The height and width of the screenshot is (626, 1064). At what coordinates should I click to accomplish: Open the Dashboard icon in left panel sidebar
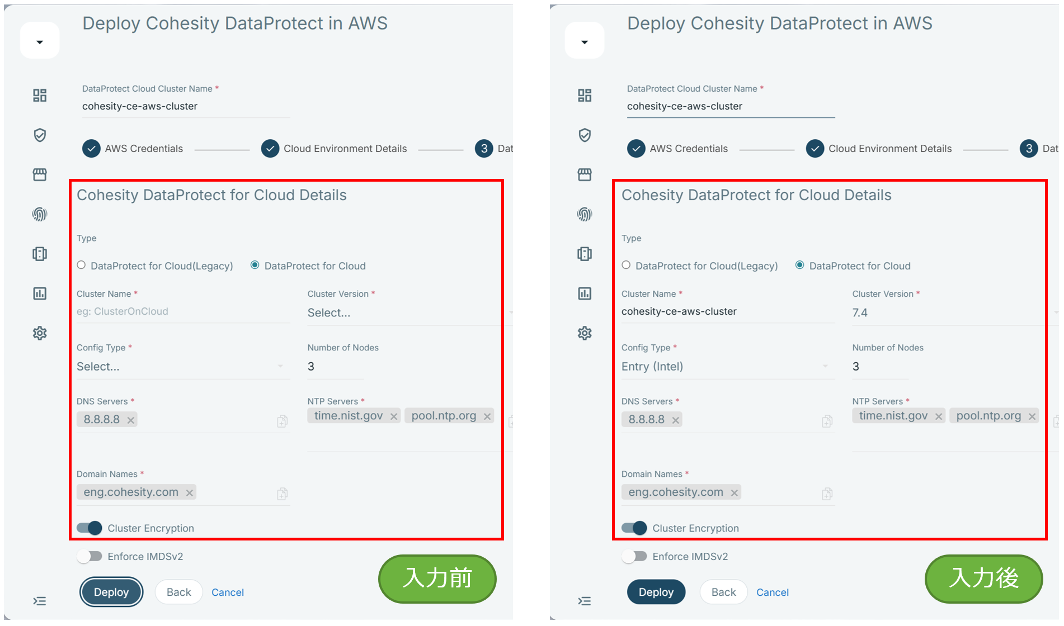[40, 95]
